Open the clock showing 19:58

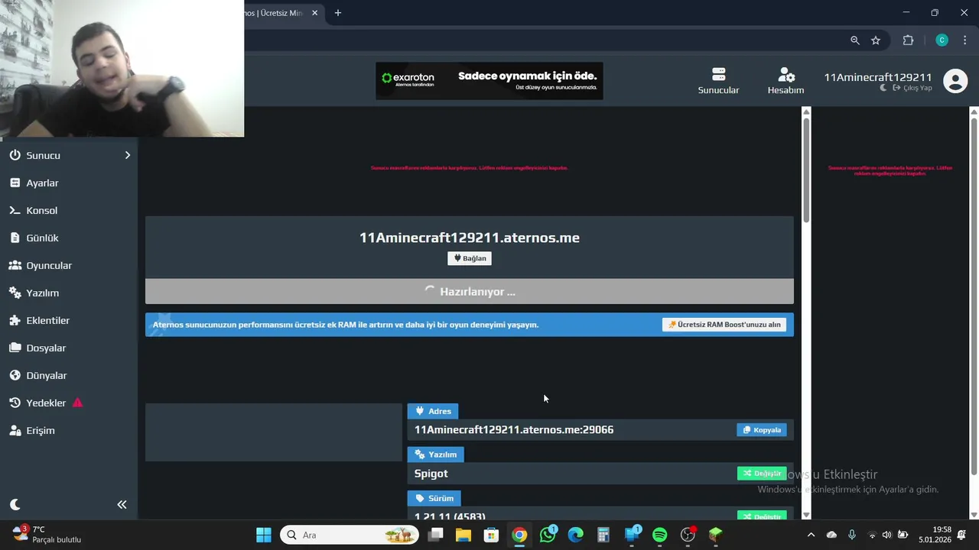[935, 535]
